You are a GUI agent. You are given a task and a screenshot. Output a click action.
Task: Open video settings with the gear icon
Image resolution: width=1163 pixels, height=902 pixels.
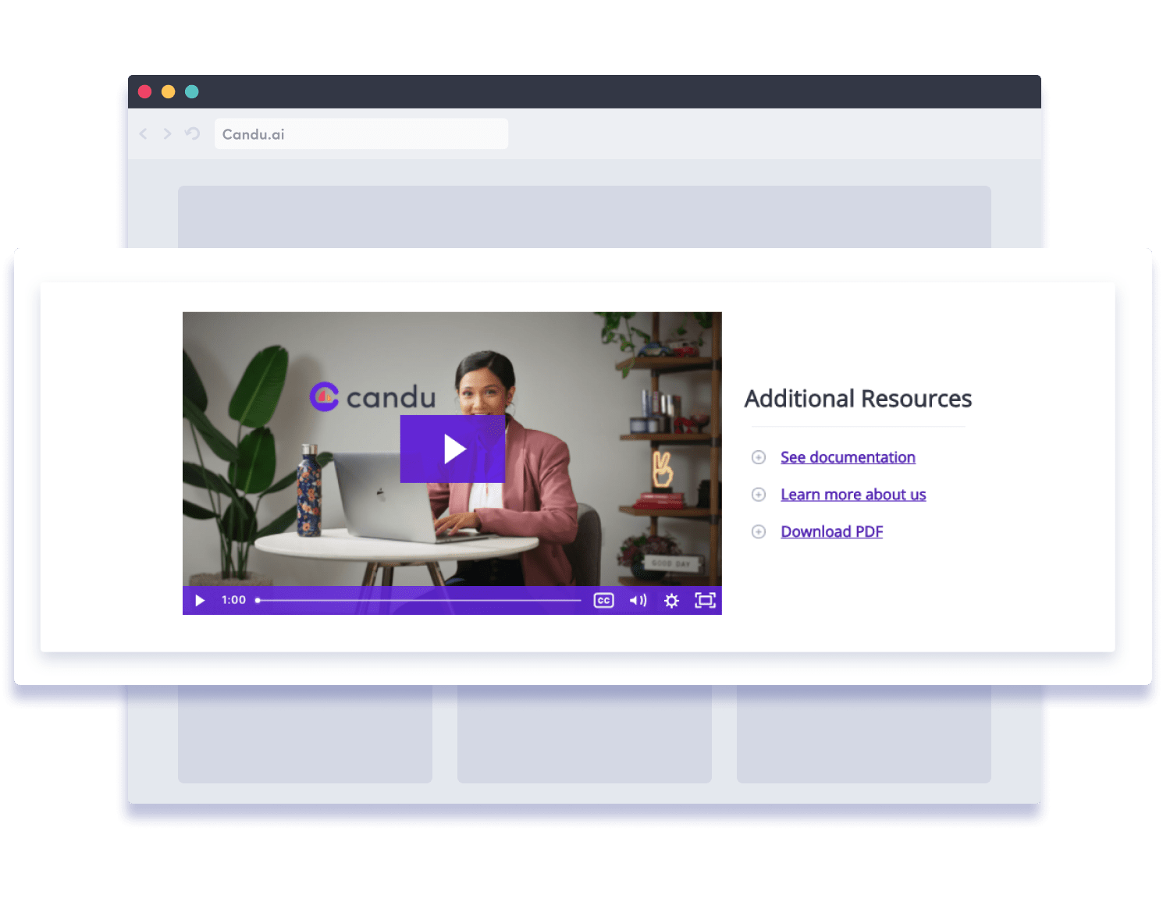coord(671,600)
